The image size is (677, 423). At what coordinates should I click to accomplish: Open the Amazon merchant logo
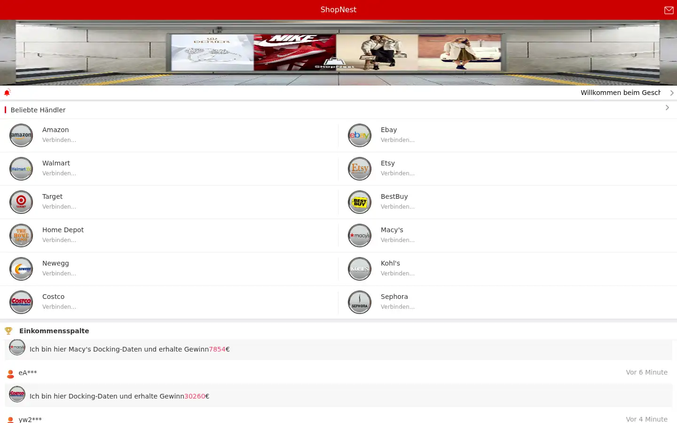pyautogui.click(x=21, y=135)
